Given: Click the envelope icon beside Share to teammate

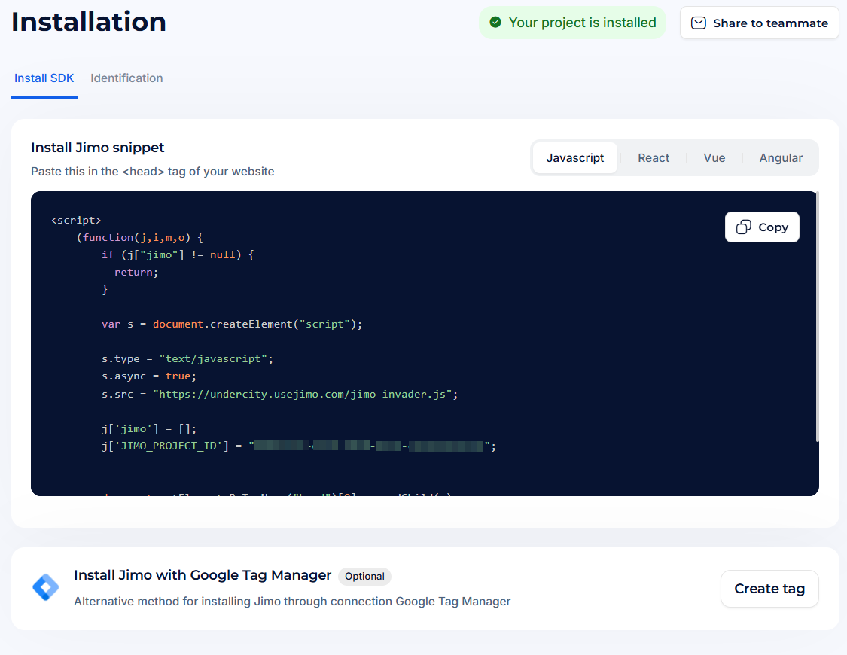Looking at the screenshot, I should pyautogui.click(x=699, y=23).
